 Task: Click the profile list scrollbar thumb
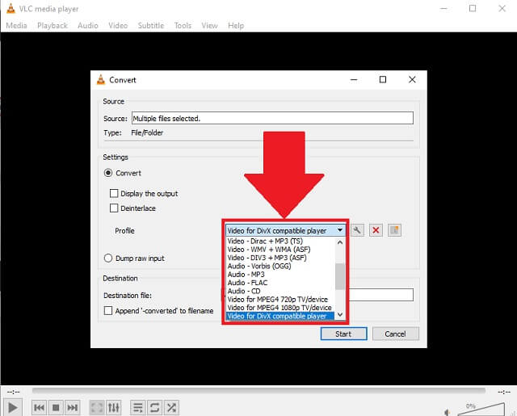pyautogui.click(x=340, y=276)
